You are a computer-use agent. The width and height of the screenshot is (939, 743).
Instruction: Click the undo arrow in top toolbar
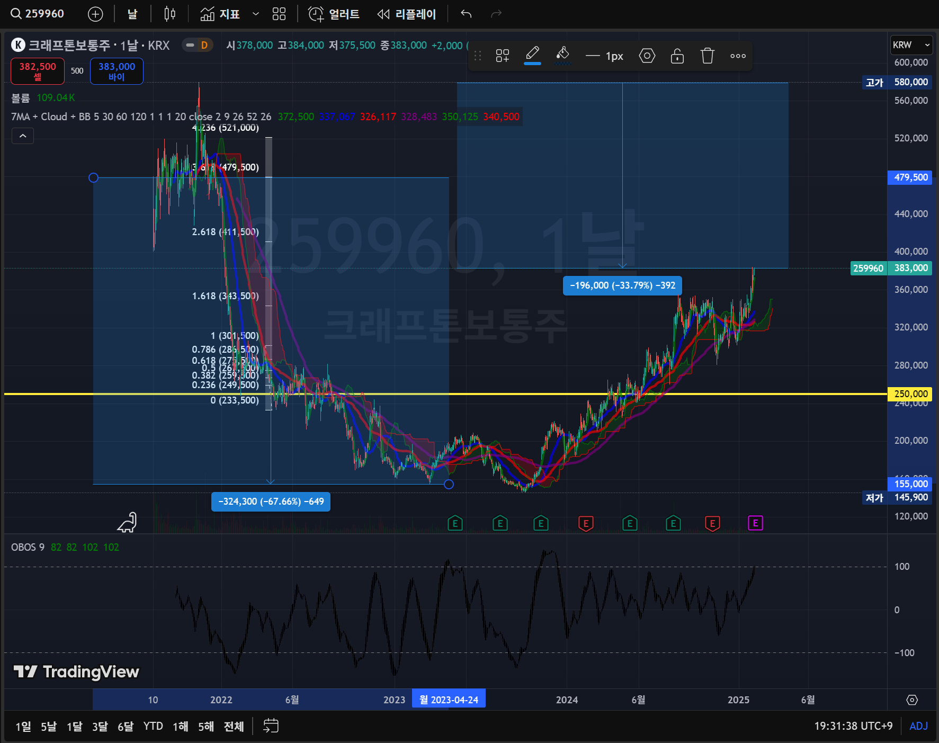466,14
